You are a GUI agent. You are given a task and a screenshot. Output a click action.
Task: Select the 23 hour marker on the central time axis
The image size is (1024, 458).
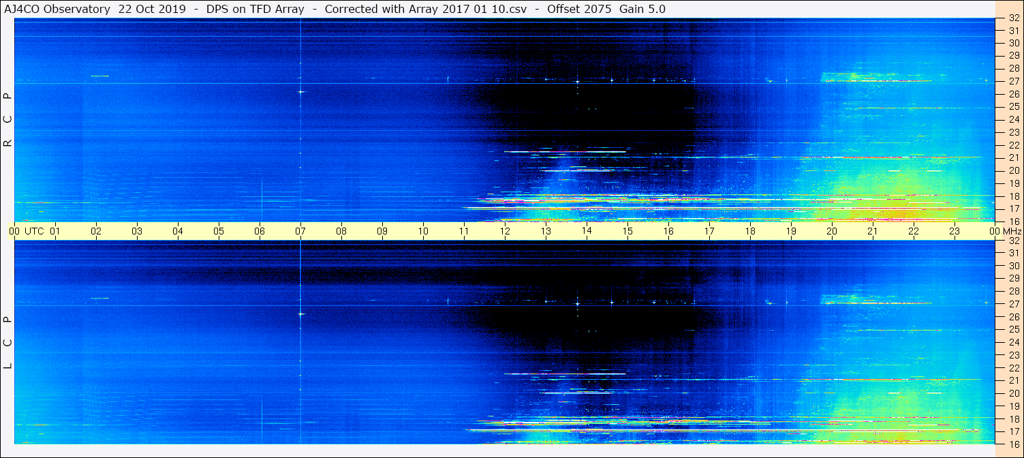(x=955, y=231)
